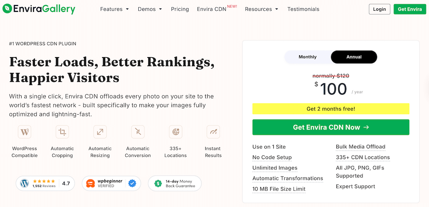The width and height of the screenshot is (429, 207).
Task: Expand the Resources dropdown menu
Action: (261, 9)
